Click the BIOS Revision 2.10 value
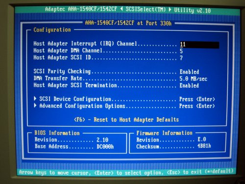The image size is (245, 184). tap(102, 140)
